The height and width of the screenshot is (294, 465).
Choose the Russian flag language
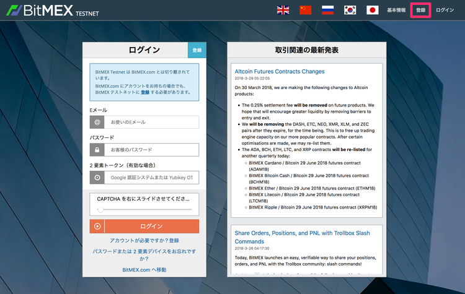328,10
